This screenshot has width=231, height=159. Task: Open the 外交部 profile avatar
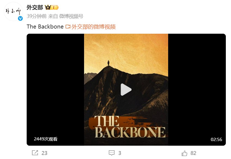coord(13,11)
